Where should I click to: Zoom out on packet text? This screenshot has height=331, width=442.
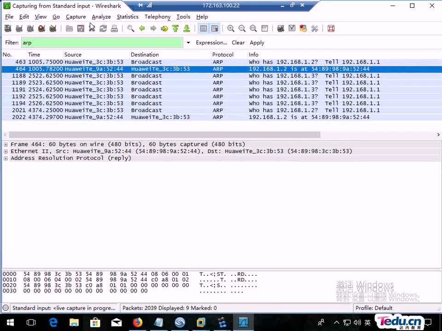242,29
